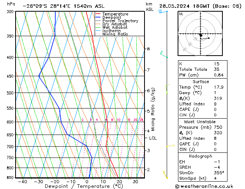Viewport: 245px width, 189px height.
Task: Select the 'Isotherm' legend label
Action: (111, 31)
